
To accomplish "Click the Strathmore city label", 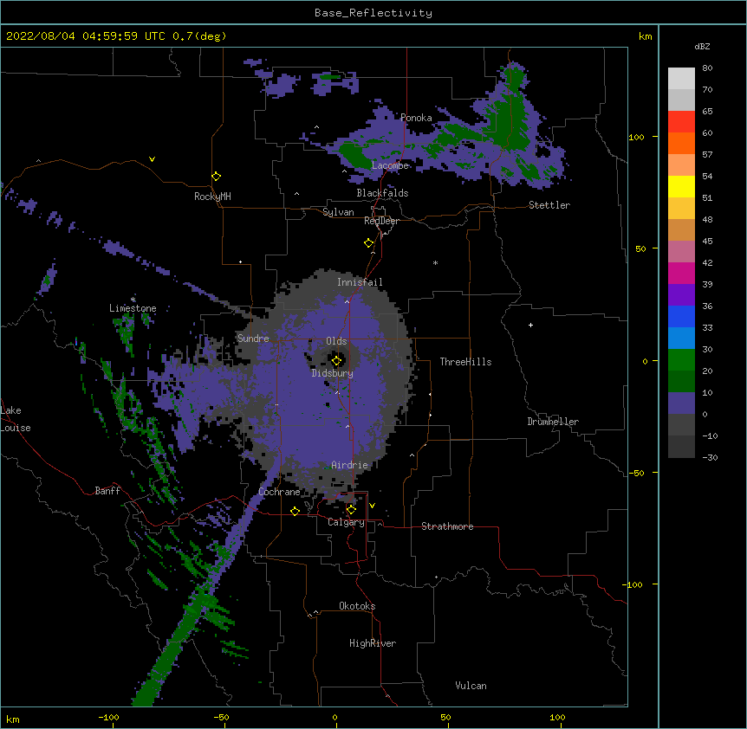I will tap(447, 526).
